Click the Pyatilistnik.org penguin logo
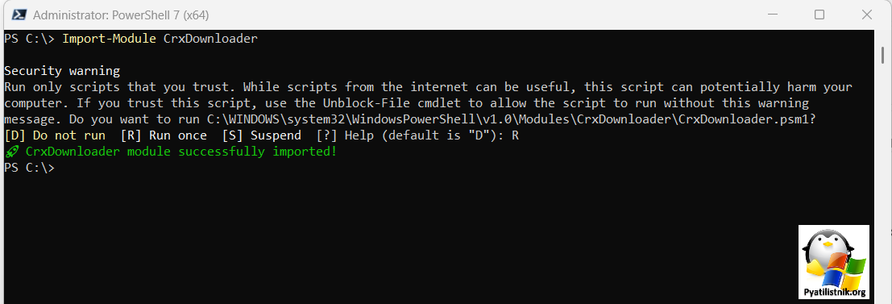 [x=833, y=262]
